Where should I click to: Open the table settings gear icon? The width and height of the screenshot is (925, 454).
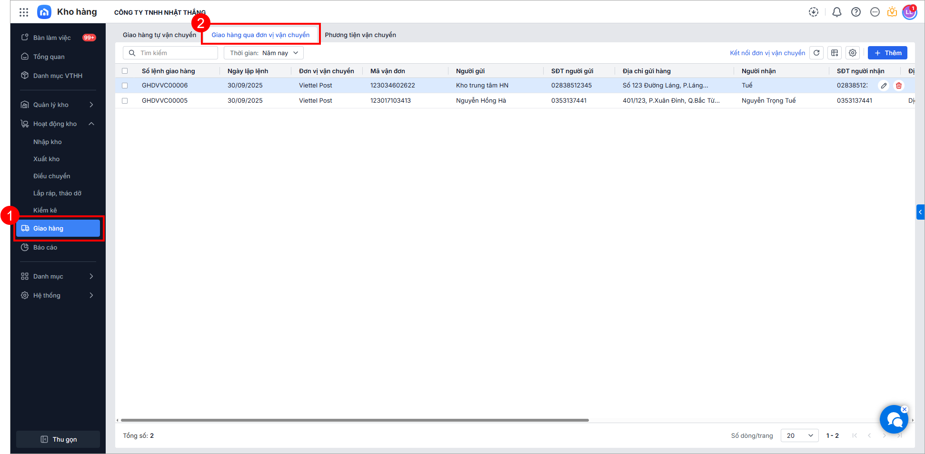(x=853, y=53)
